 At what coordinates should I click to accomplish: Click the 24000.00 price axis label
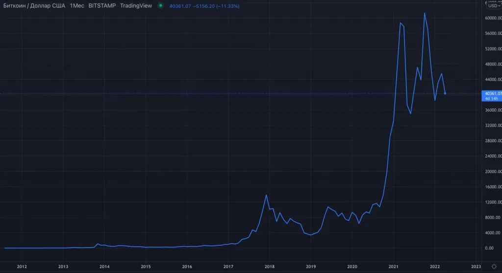(493, 156)
